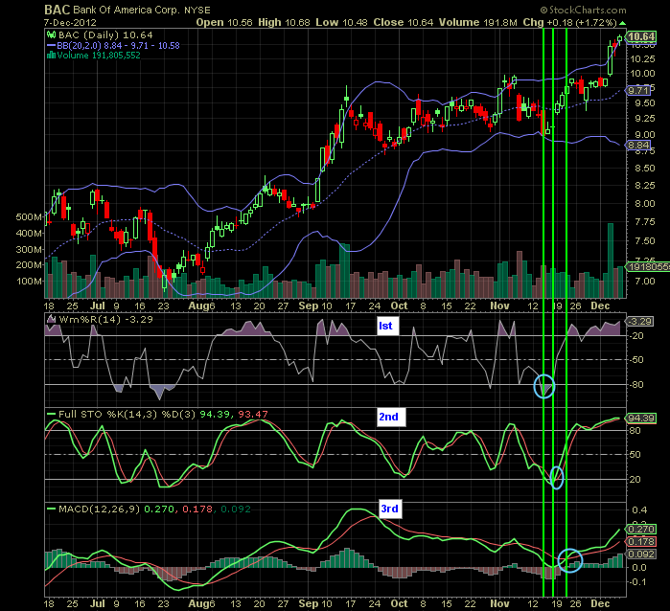Click the 94.39 stochastic value tag

coord(641,418)
